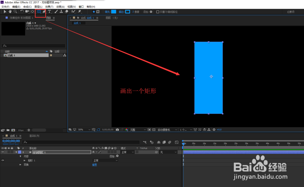Toggle visibility eye of 矩形 1
The height and width of the screenshot is (187, 304).
point(3,160)
